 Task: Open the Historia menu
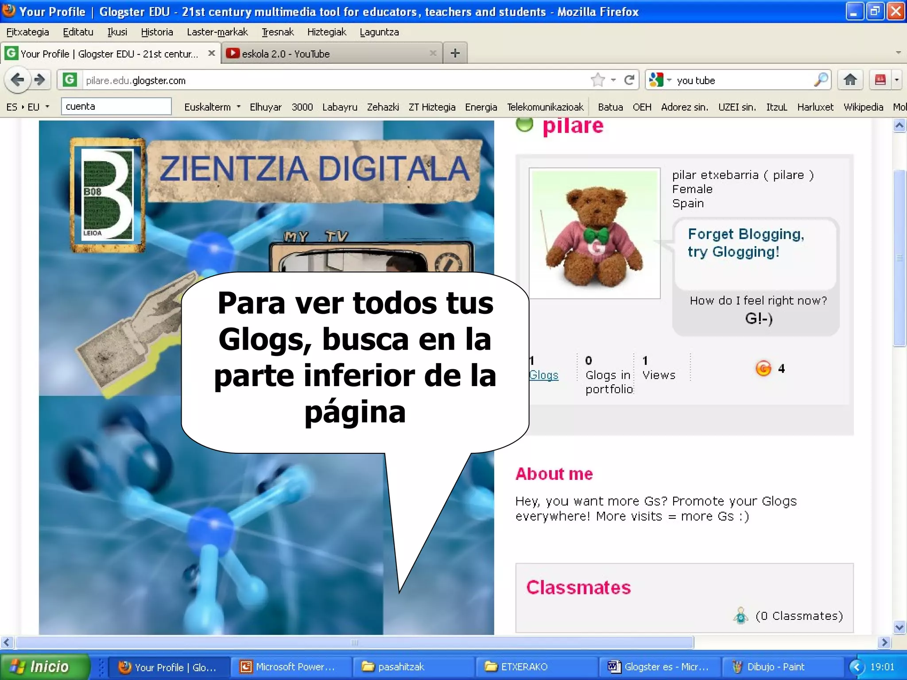pyautogui.click(x=157, y=32)
